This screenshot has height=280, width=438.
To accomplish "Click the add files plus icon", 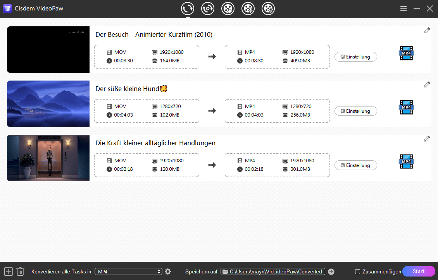I will (x=8, y=271).
